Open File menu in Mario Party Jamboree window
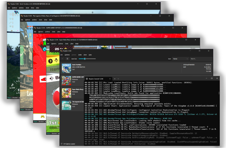 [x=48, y=44]
